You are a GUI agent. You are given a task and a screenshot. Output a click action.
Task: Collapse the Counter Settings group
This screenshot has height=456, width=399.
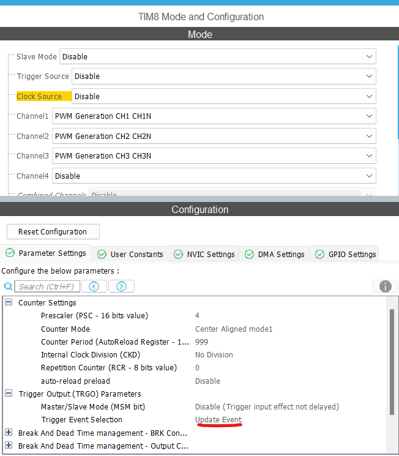click(x=9, y=302)
